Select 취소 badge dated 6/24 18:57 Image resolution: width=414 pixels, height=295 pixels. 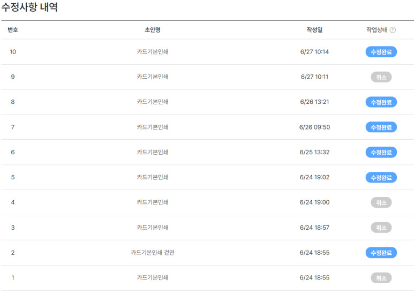tap(381, 228)
